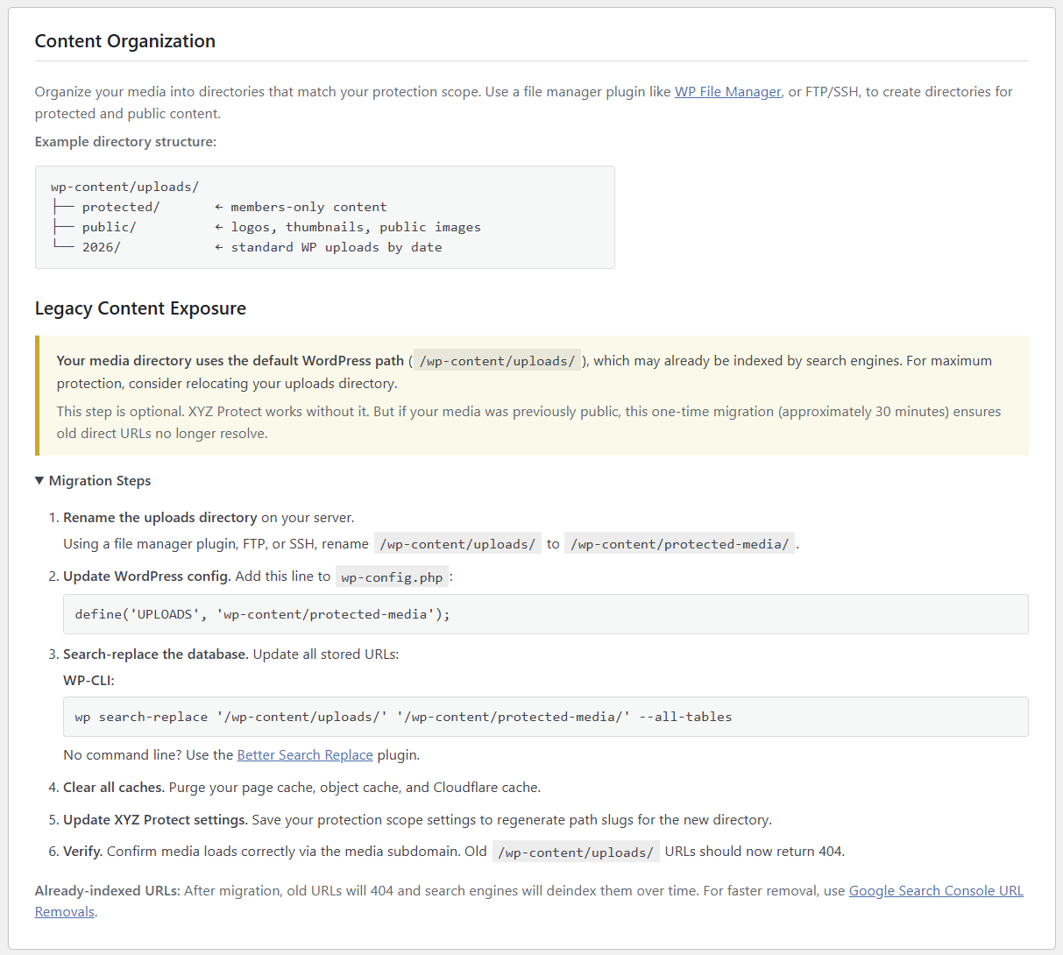Collapse the Migration Steps section
This screenshot has height=955, width=1063.
point(92,480)
